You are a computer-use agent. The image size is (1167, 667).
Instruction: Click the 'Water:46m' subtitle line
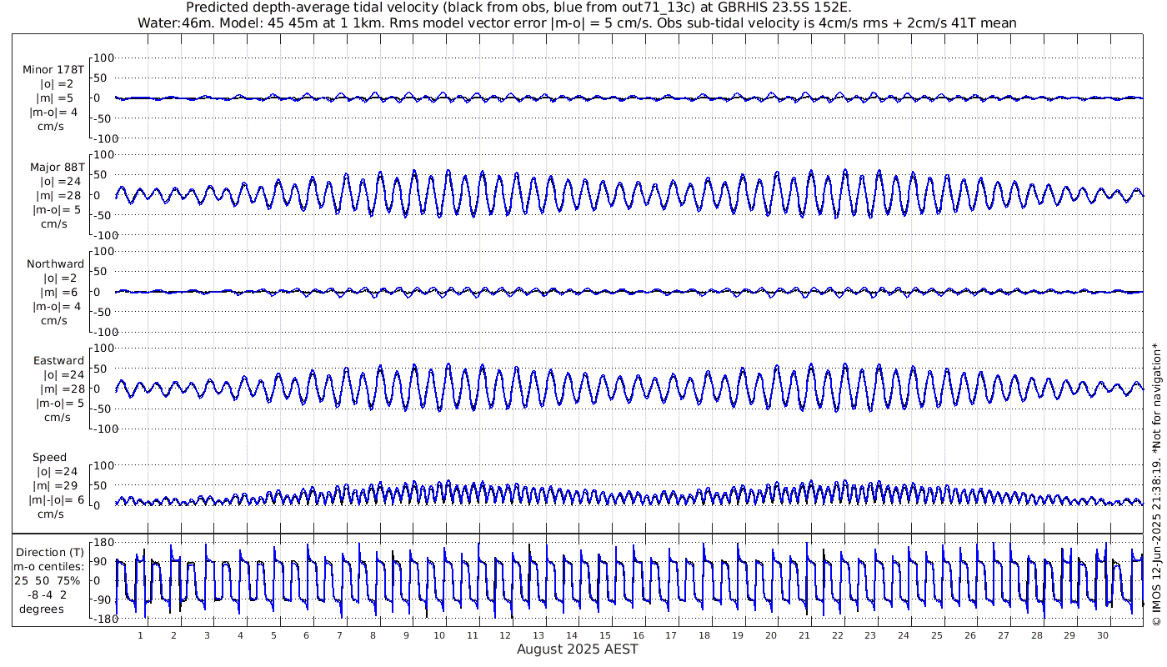[577, 23]
